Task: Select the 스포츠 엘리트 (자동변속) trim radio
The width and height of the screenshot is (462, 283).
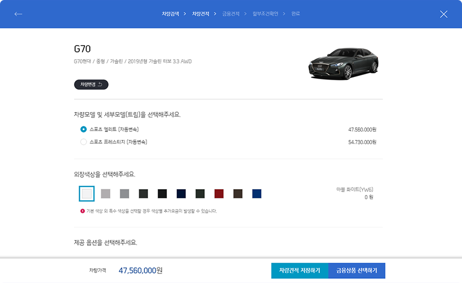Action: pos(83,129)
